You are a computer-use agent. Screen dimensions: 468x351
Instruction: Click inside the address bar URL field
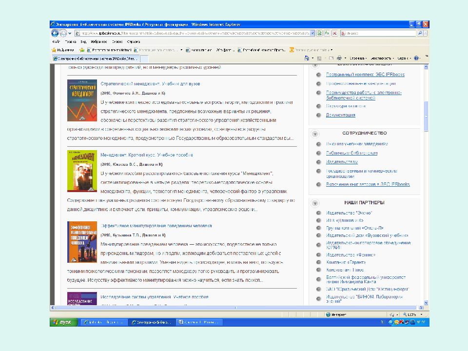pos(193,33)
